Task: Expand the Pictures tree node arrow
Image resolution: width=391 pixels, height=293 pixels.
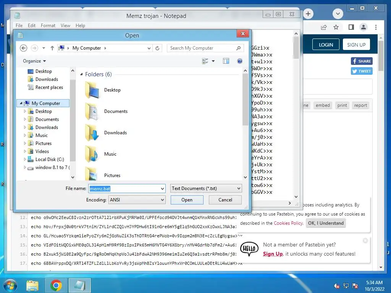Action: tap(25, 143)
